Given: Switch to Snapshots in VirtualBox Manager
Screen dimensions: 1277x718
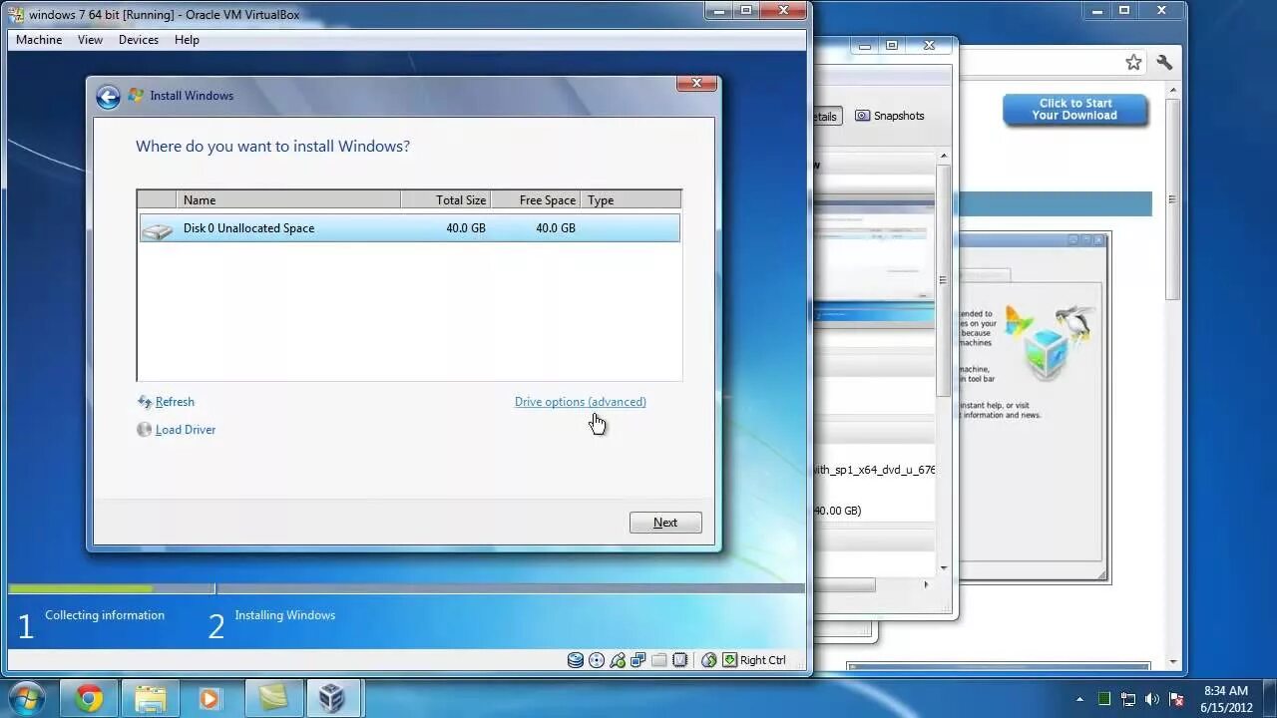Looking at the screenshot, I should (890, 116).
